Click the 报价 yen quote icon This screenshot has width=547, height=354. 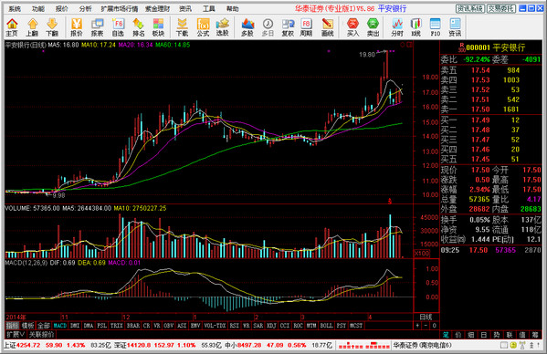[x=77, y=27]
